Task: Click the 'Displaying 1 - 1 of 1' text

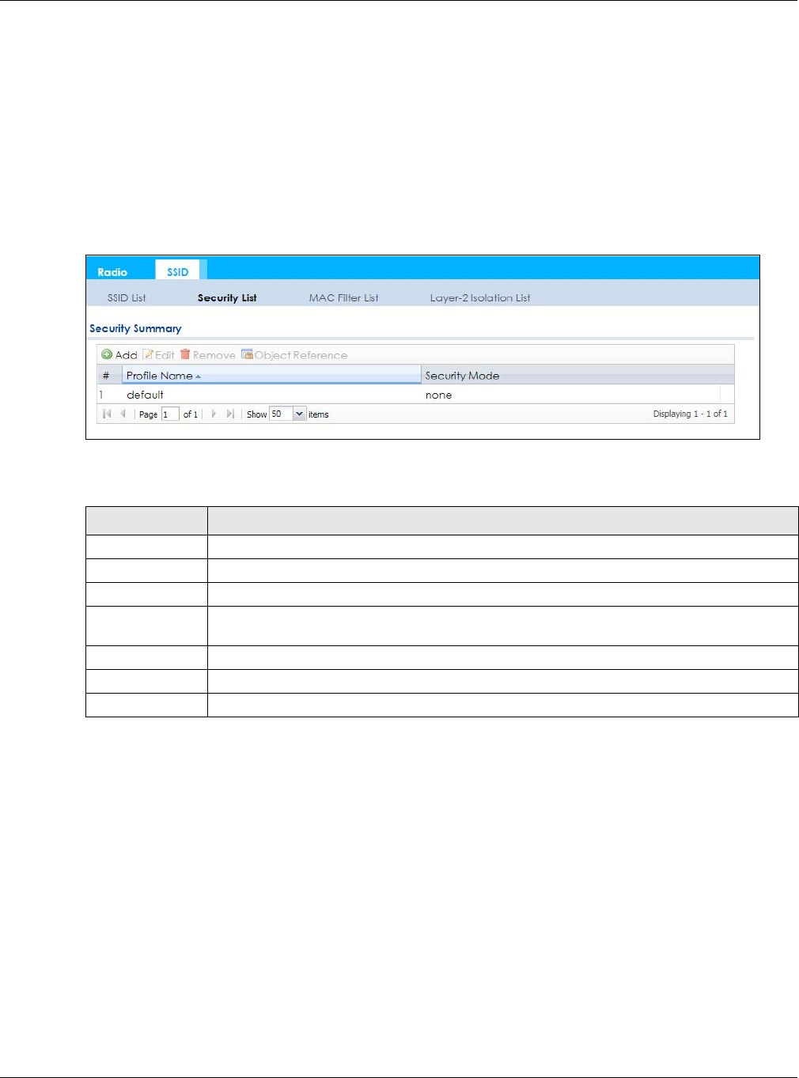Action: (690, 414)
